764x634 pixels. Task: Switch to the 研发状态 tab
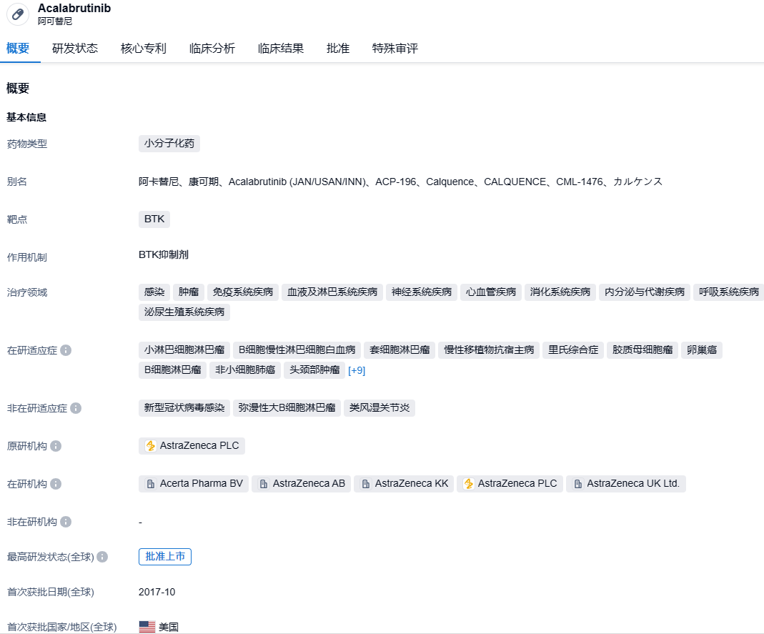coord(75,49)
